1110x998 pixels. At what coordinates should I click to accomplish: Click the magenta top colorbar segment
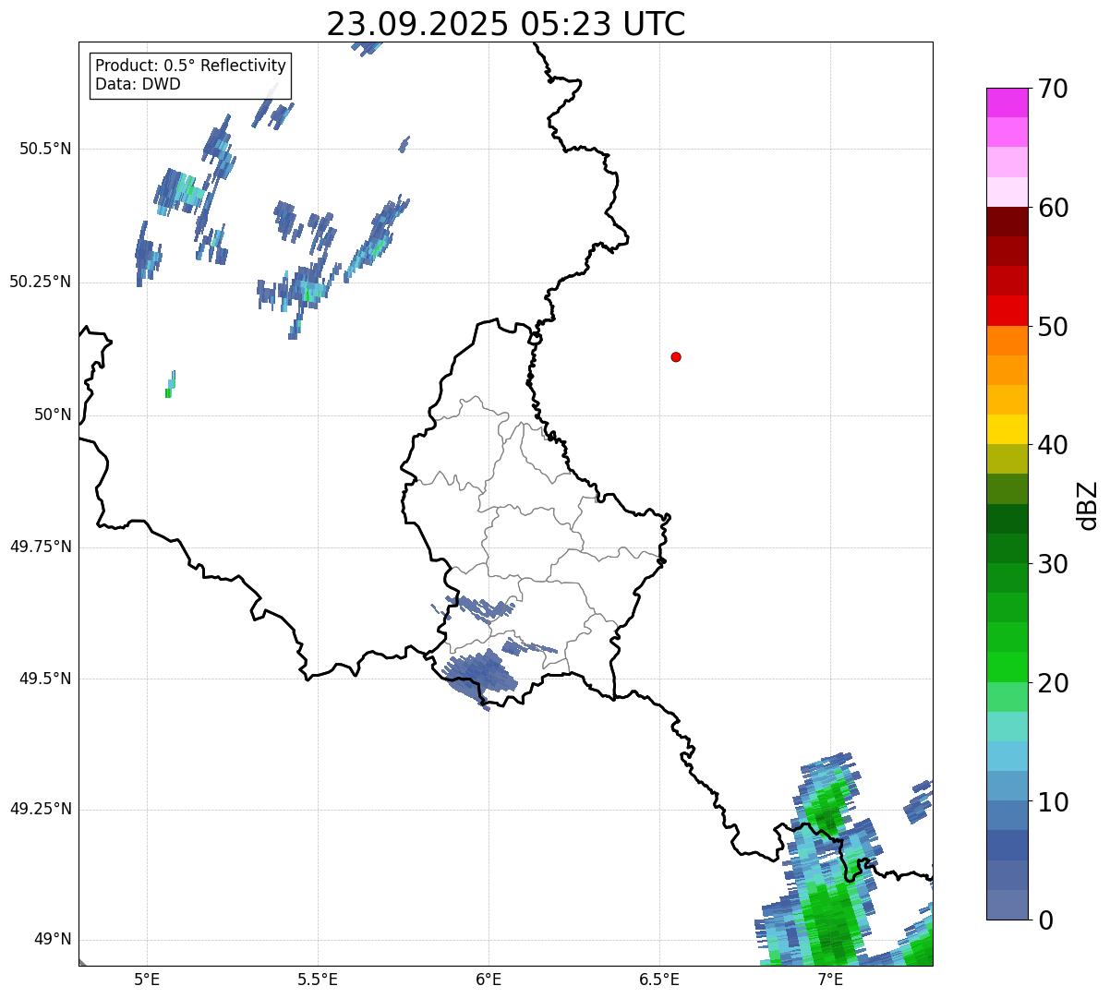tap(1007, 102)
